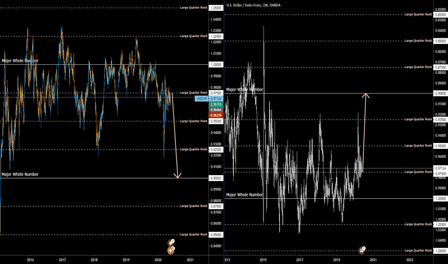The height and width of the screenshot is (264, 448).
Task: Click the 2017 label on left time axis
Action: (x=62, y=260)
